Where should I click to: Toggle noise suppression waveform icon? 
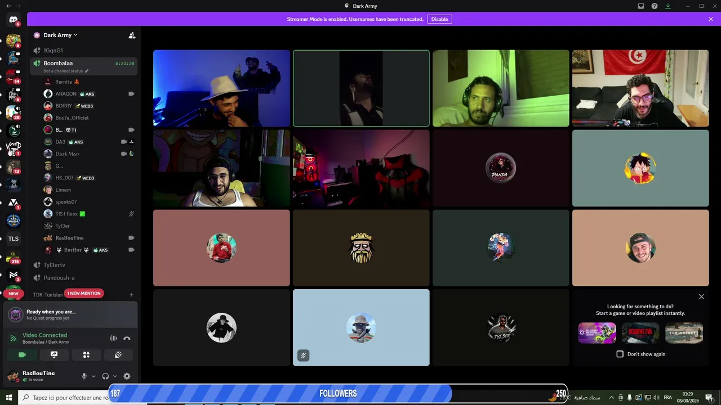click(x=113, y=338)
